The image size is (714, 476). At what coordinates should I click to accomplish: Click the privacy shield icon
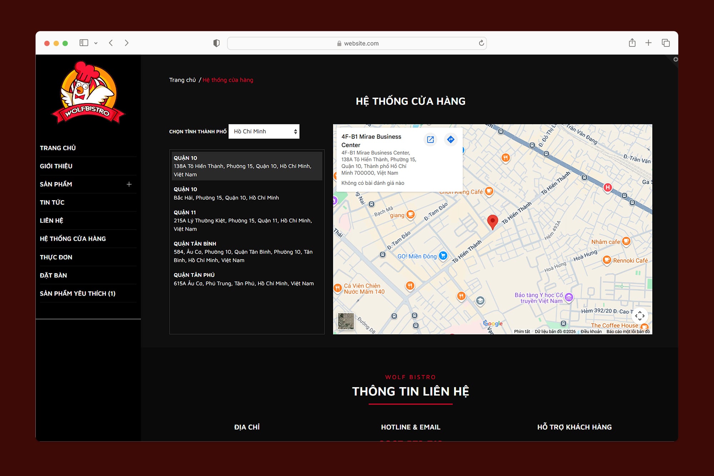coord(216,43)
